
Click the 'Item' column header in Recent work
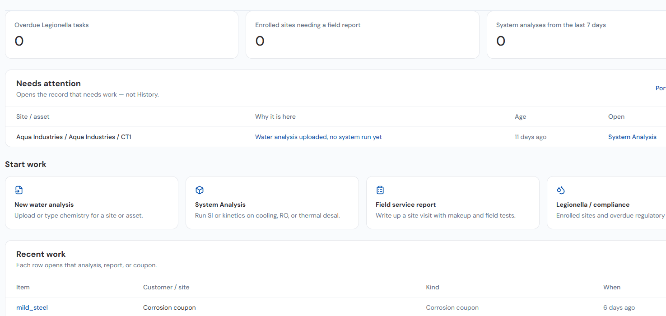coord(23,287)
